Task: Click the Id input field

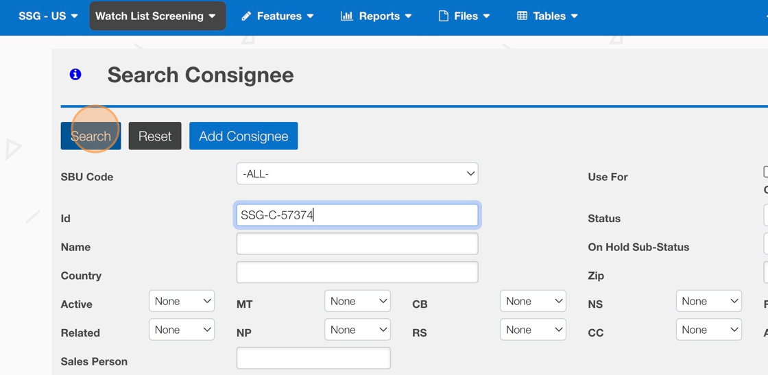Action: tap(357, 215)
